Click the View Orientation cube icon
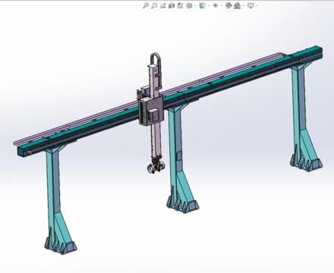Viewport: 334px width, 273px height. [189, 5]
